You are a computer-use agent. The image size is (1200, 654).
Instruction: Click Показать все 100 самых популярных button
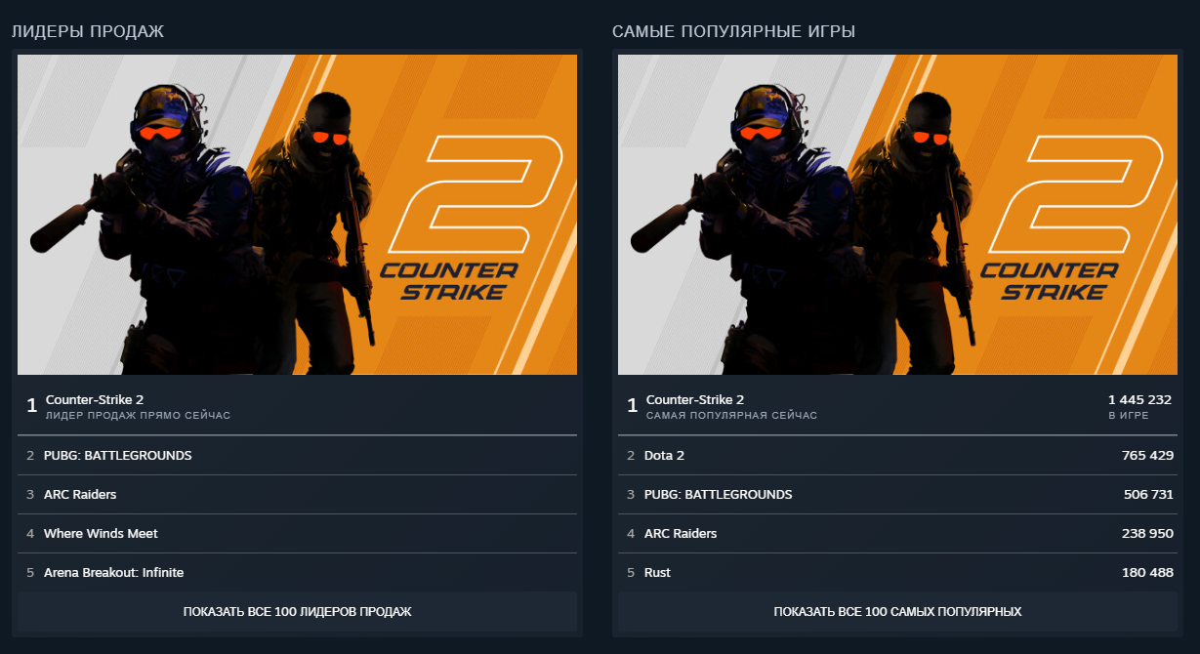[897, 612]
